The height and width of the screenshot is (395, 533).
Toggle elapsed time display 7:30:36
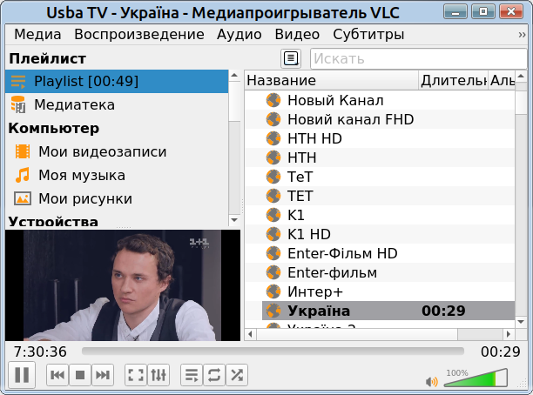40,351
